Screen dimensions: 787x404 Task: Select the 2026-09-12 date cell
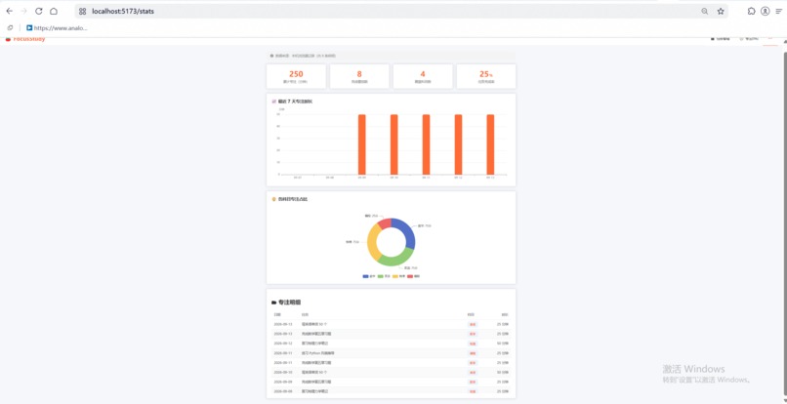click(x=281, y=343)
